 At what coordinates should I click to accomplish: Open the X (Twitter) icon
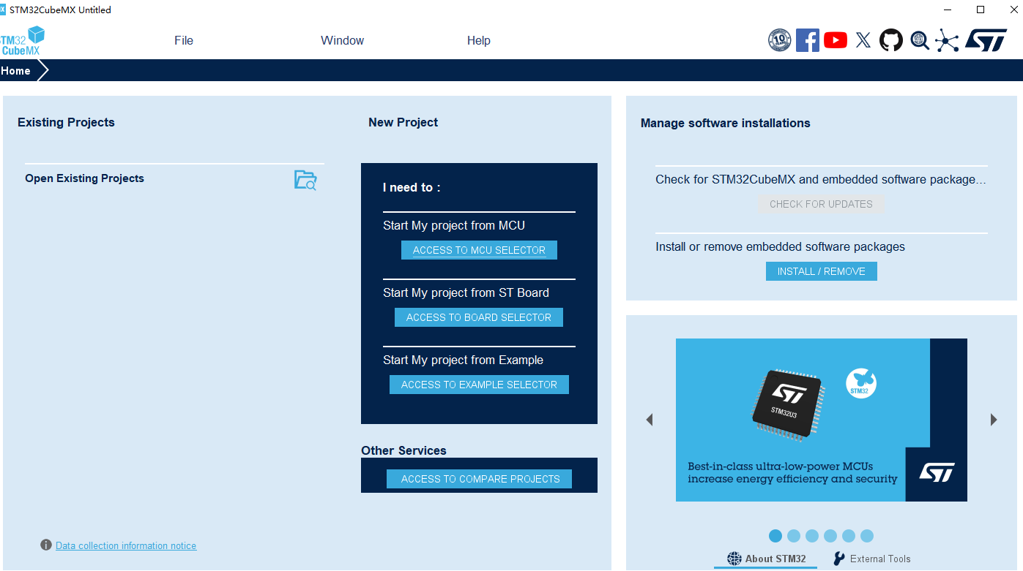pyautogui.click(x=863, y=40)
